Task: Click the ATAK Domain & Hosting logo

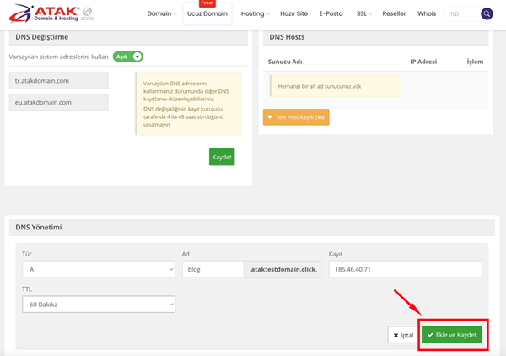Action: [x=45, y=13]
